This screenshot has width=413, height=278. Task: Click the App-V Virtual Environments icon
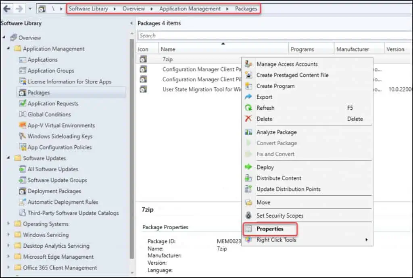[x=23, y=125]
